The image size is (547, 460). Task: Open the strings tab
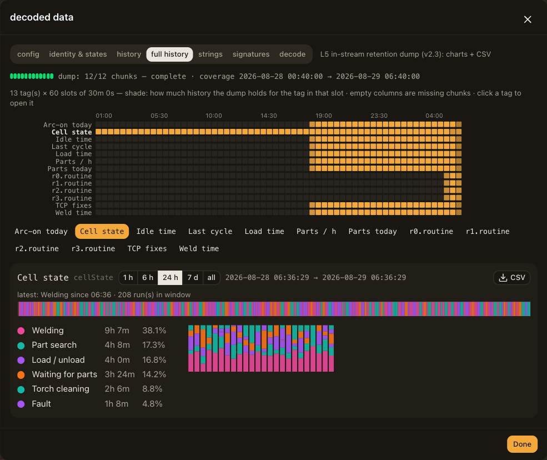point(210,54)
